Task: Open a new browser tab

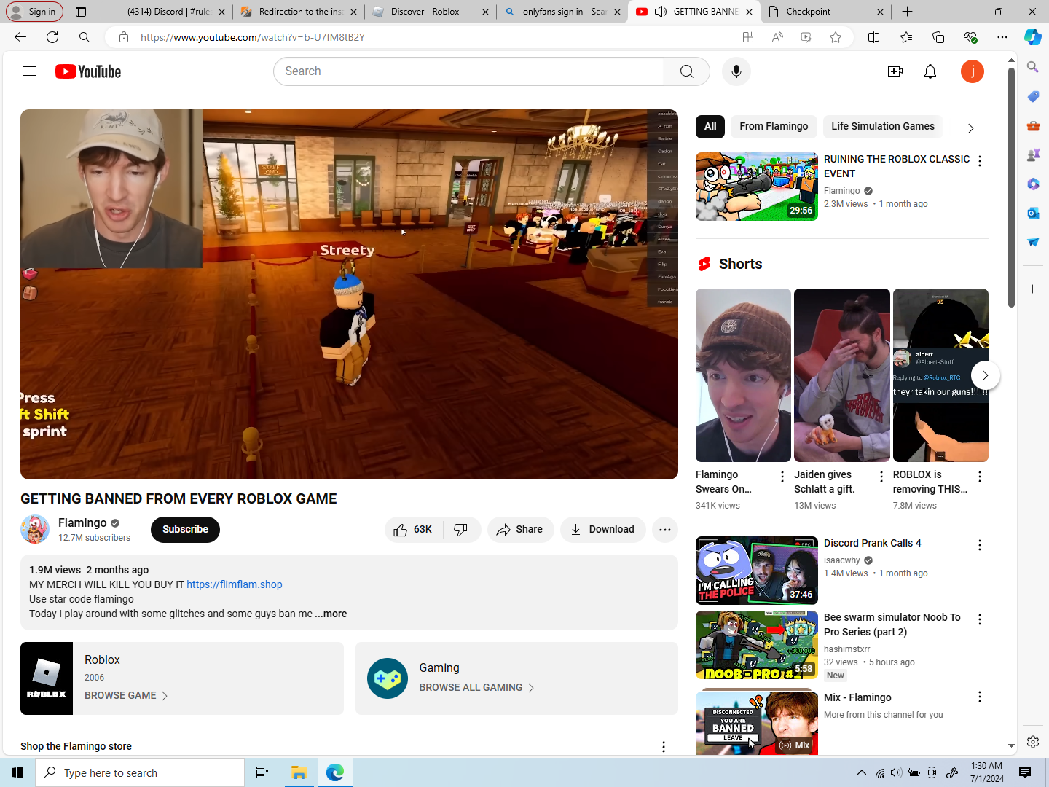Action: 907,12
